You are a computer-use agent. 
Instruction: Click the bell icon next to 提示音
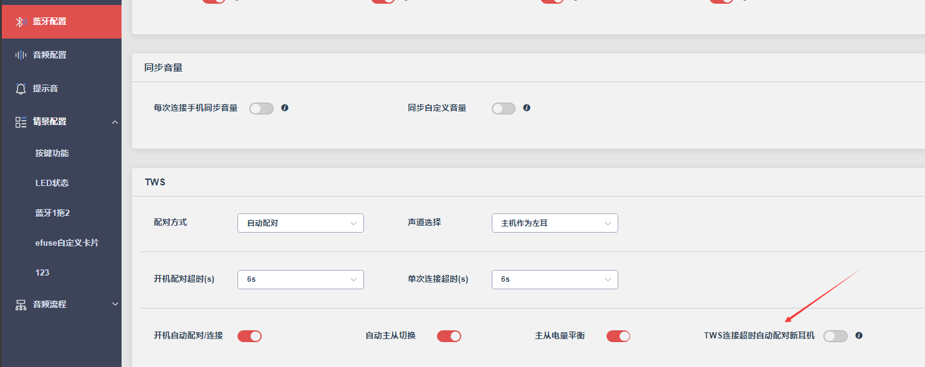pyautogui.click(x=21, y=88)
